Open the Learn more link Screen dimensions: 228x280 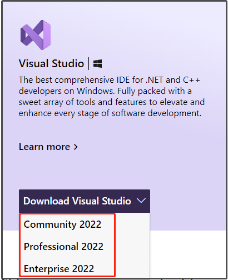pos(48,147)
